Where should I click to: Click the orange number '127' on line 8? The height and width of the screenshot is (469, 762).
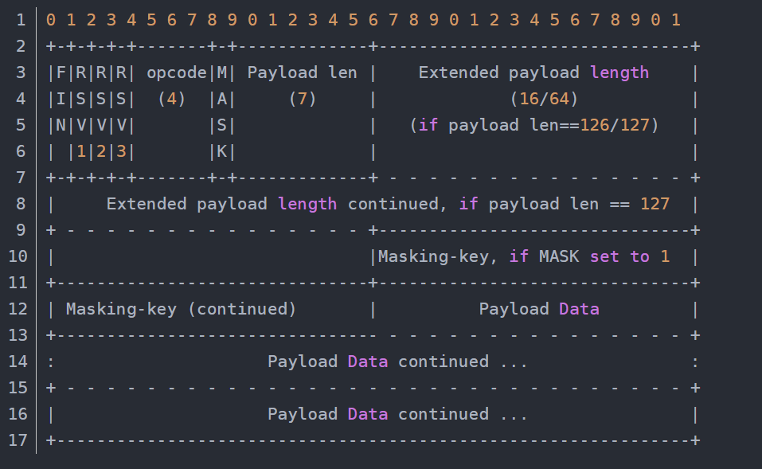(655, 204)
